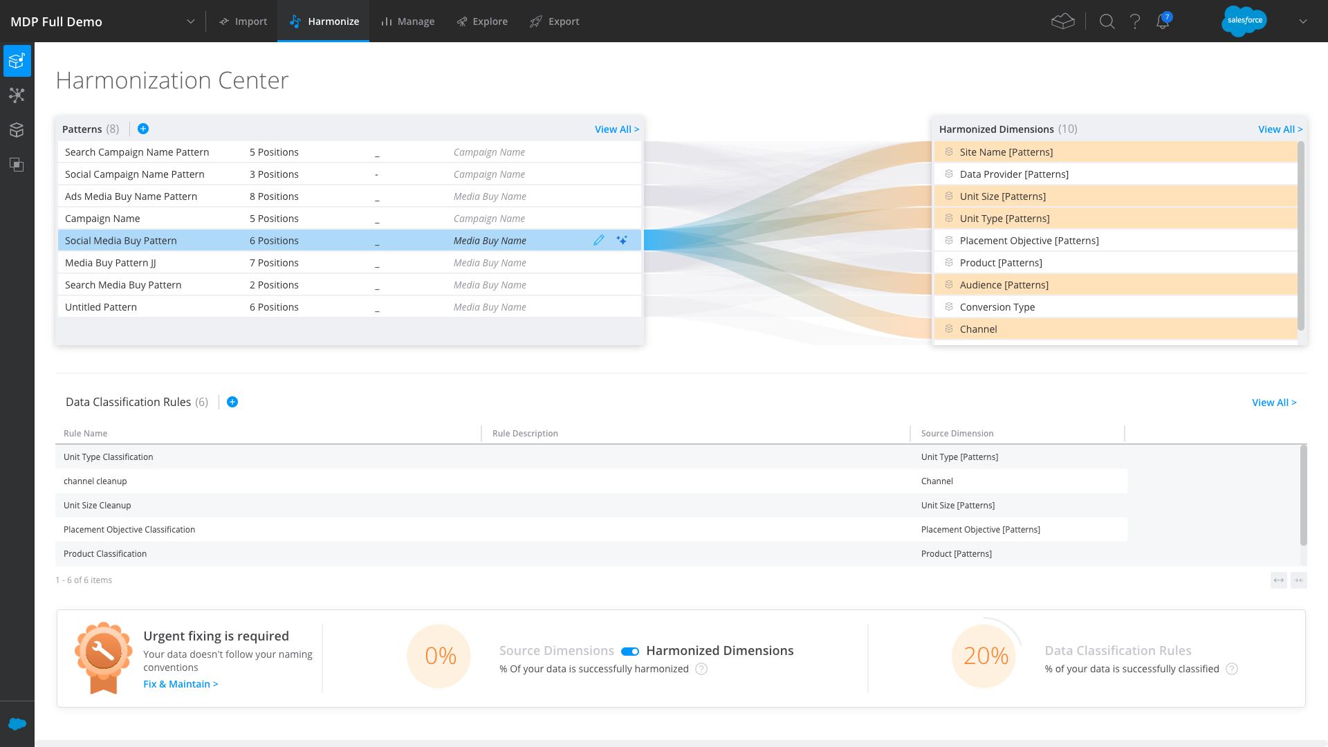The height and width of the screenshot is (747, 1328).
Task: Select the network hub icon in the sidebar
Action: point(17,95)
